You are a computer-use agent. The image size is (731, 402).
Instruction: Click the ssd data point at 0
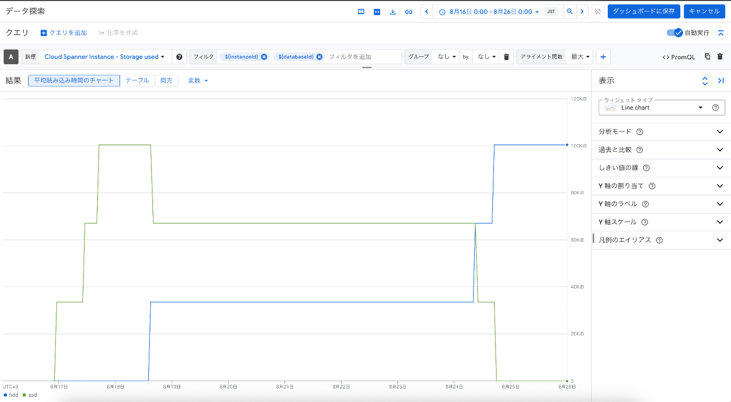[x=567, y=381]
